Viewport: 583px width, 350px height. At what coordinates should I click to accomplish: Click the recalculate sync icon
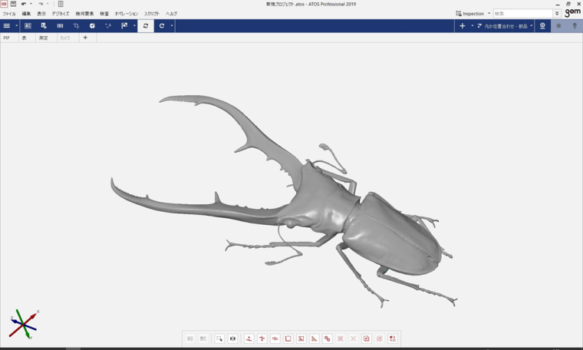click(x=146, y=26)
